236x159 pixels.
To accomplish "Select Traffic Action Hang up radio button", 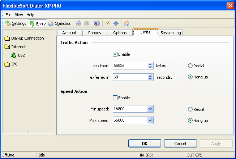I will [x=190, y=77].
